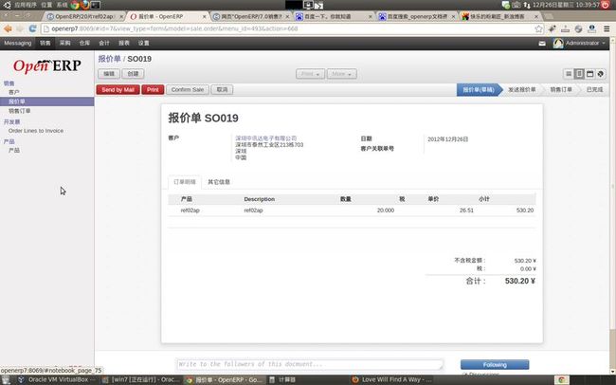
Task: Select the 订单明细 notebook tab
Action: [x=185, y=182]
